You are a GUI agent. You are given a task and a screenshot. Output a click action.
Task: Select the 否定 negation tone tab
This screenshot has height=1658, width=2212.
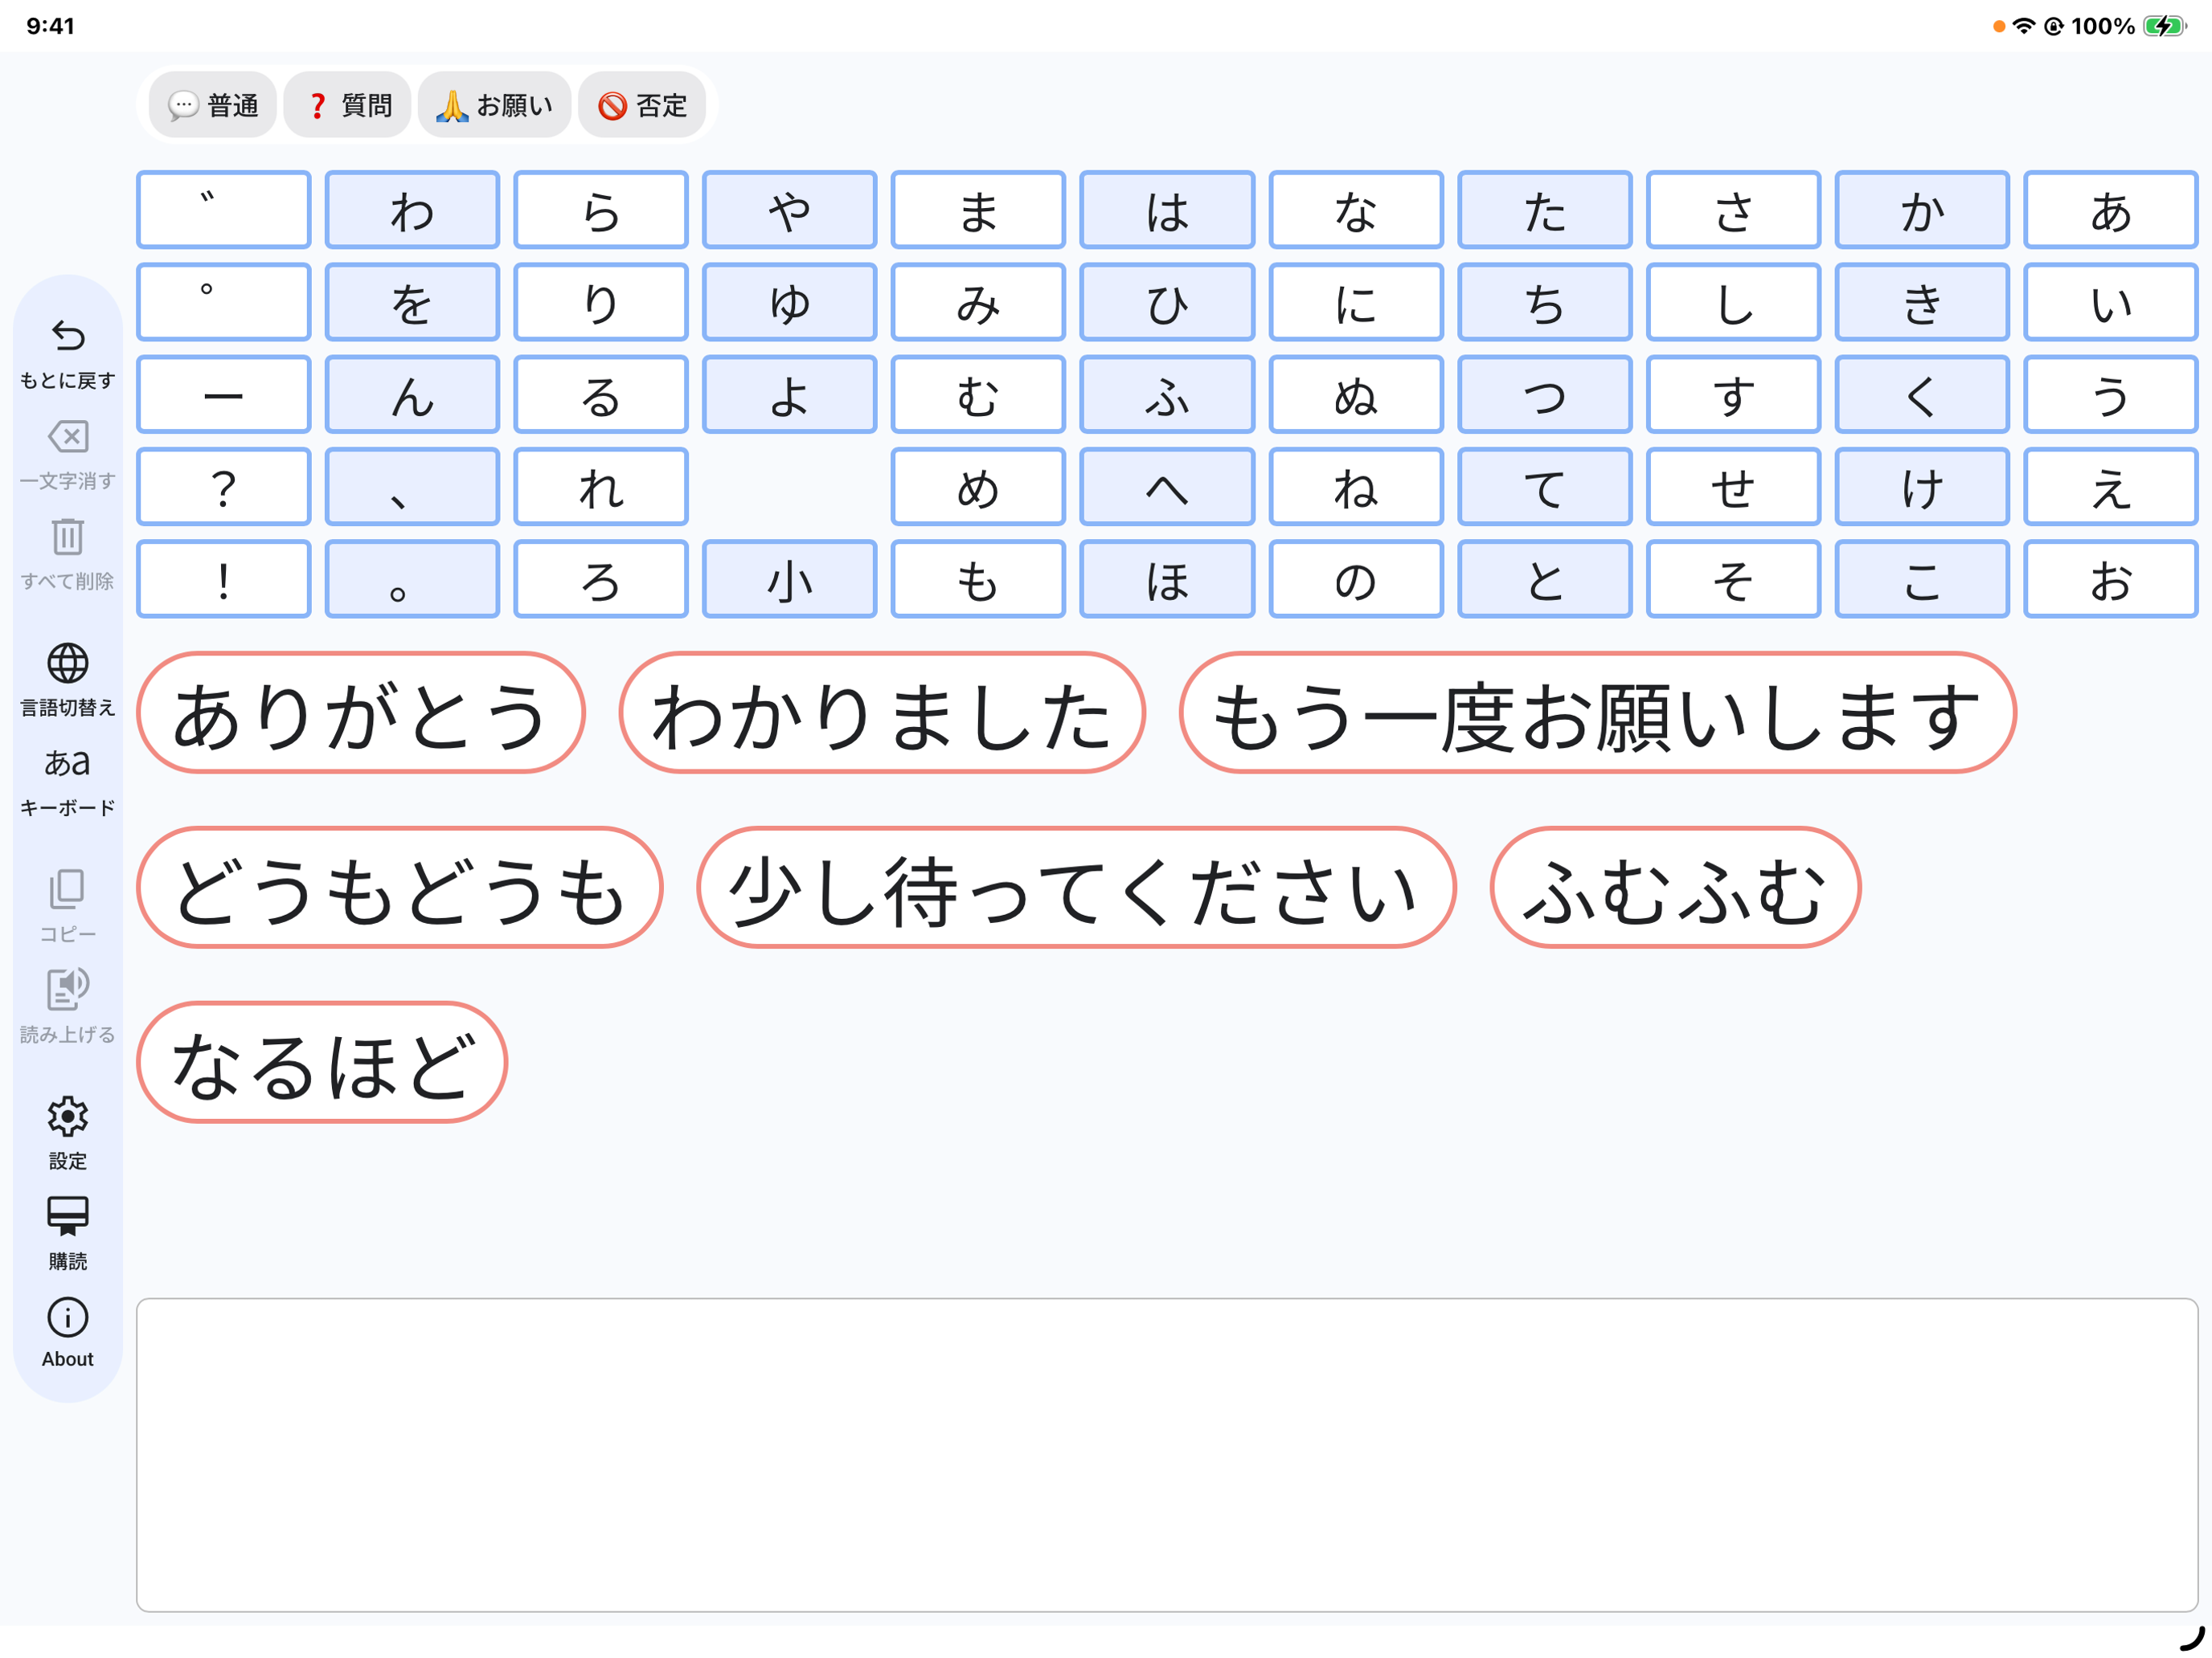pyautogui.click(x=641, y=105)
